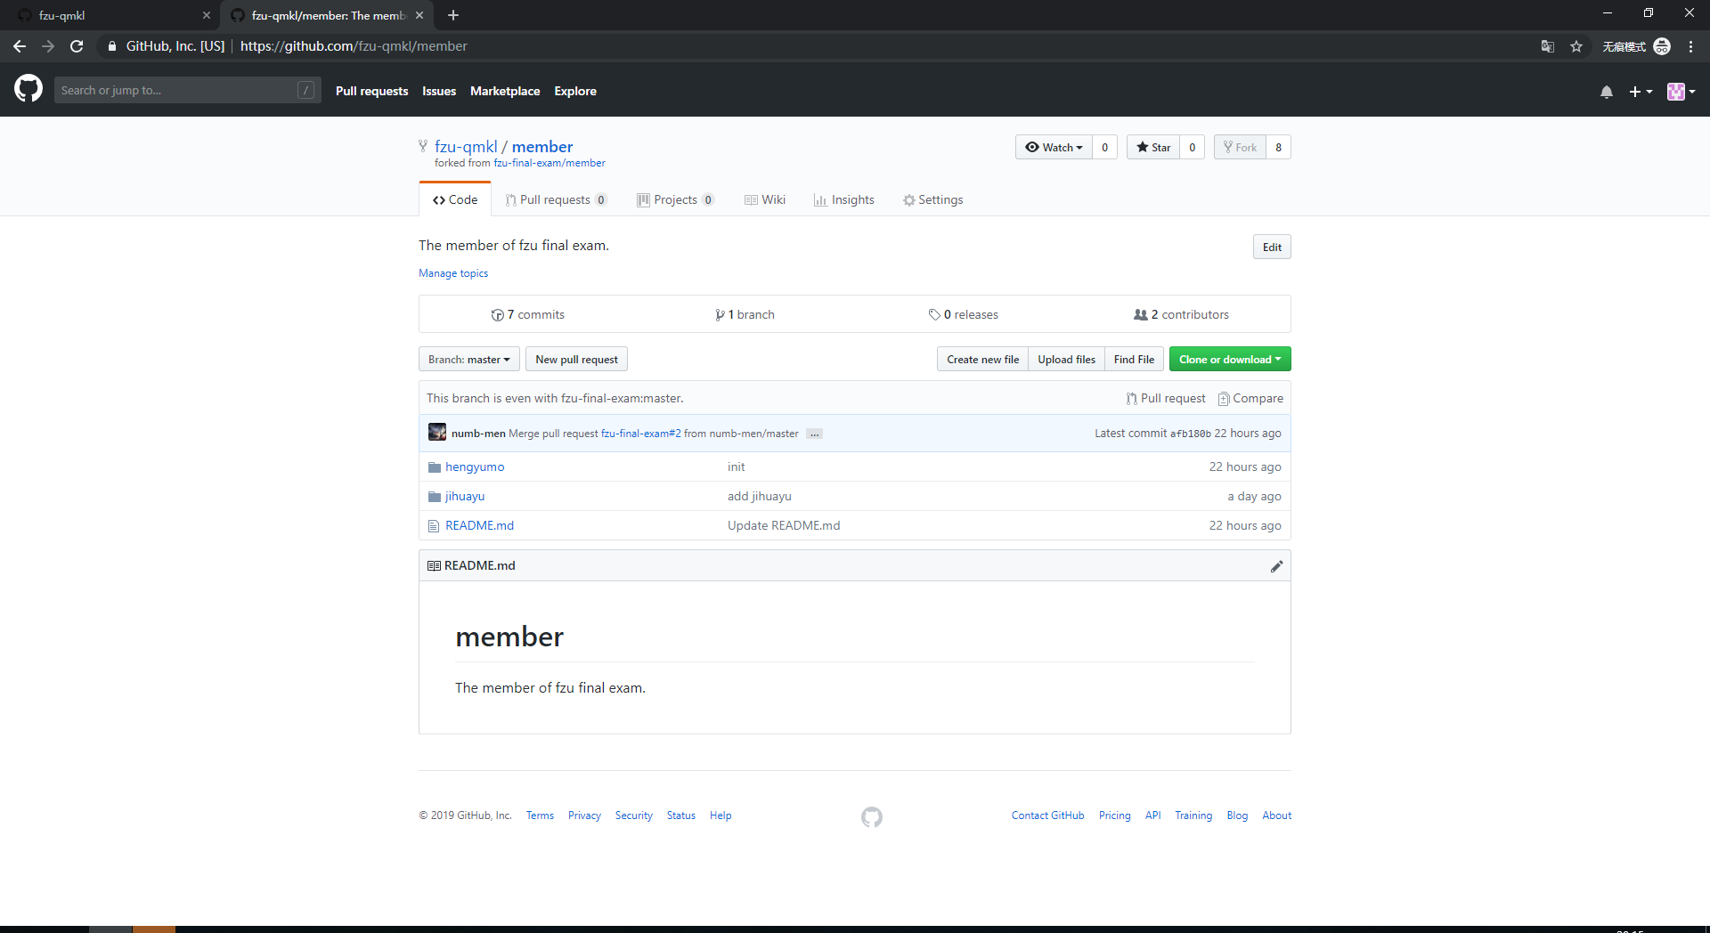This screenshot has height=933, width=1710.
Task: Open the Terms footer link
Action: coord(540,815)
